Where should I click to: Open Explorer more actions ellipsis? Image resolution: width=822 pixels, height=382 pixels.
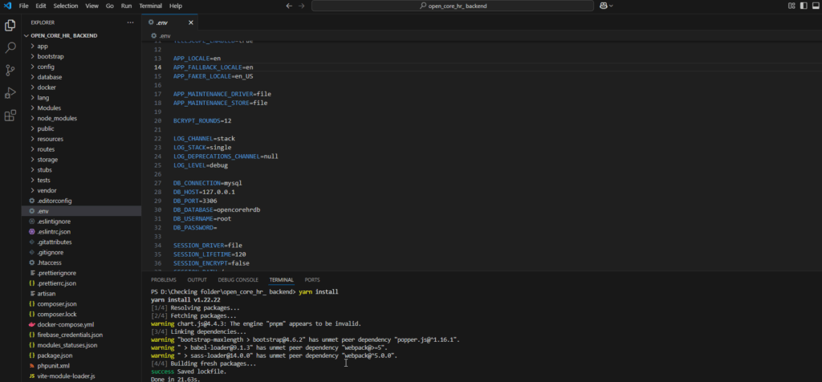click(131, 22)
